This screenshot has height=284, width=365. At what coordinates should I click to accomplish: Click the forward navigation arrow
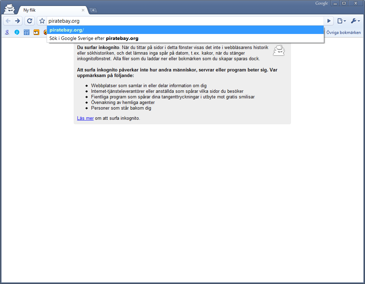tap(18, 21)
